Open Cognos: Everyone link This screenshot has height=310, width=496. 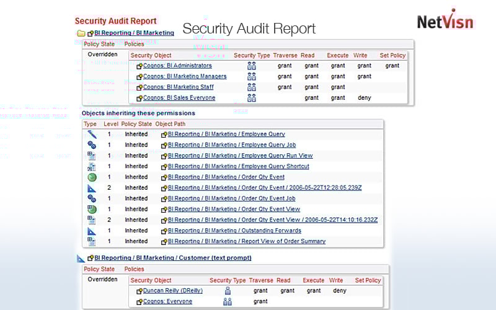tap(167, 301)
